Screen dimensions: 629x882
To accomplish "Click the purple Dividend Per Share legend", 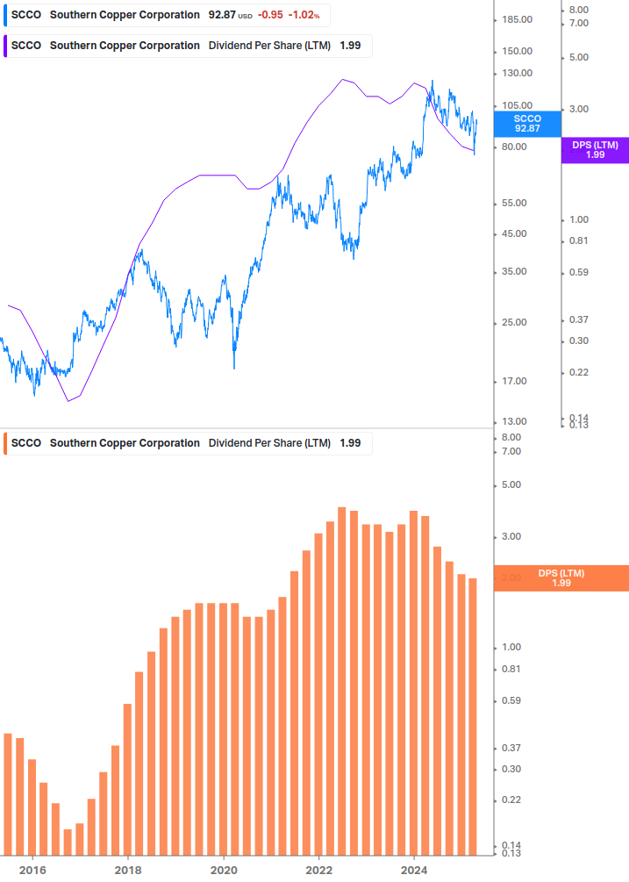I will click(188, 47).
